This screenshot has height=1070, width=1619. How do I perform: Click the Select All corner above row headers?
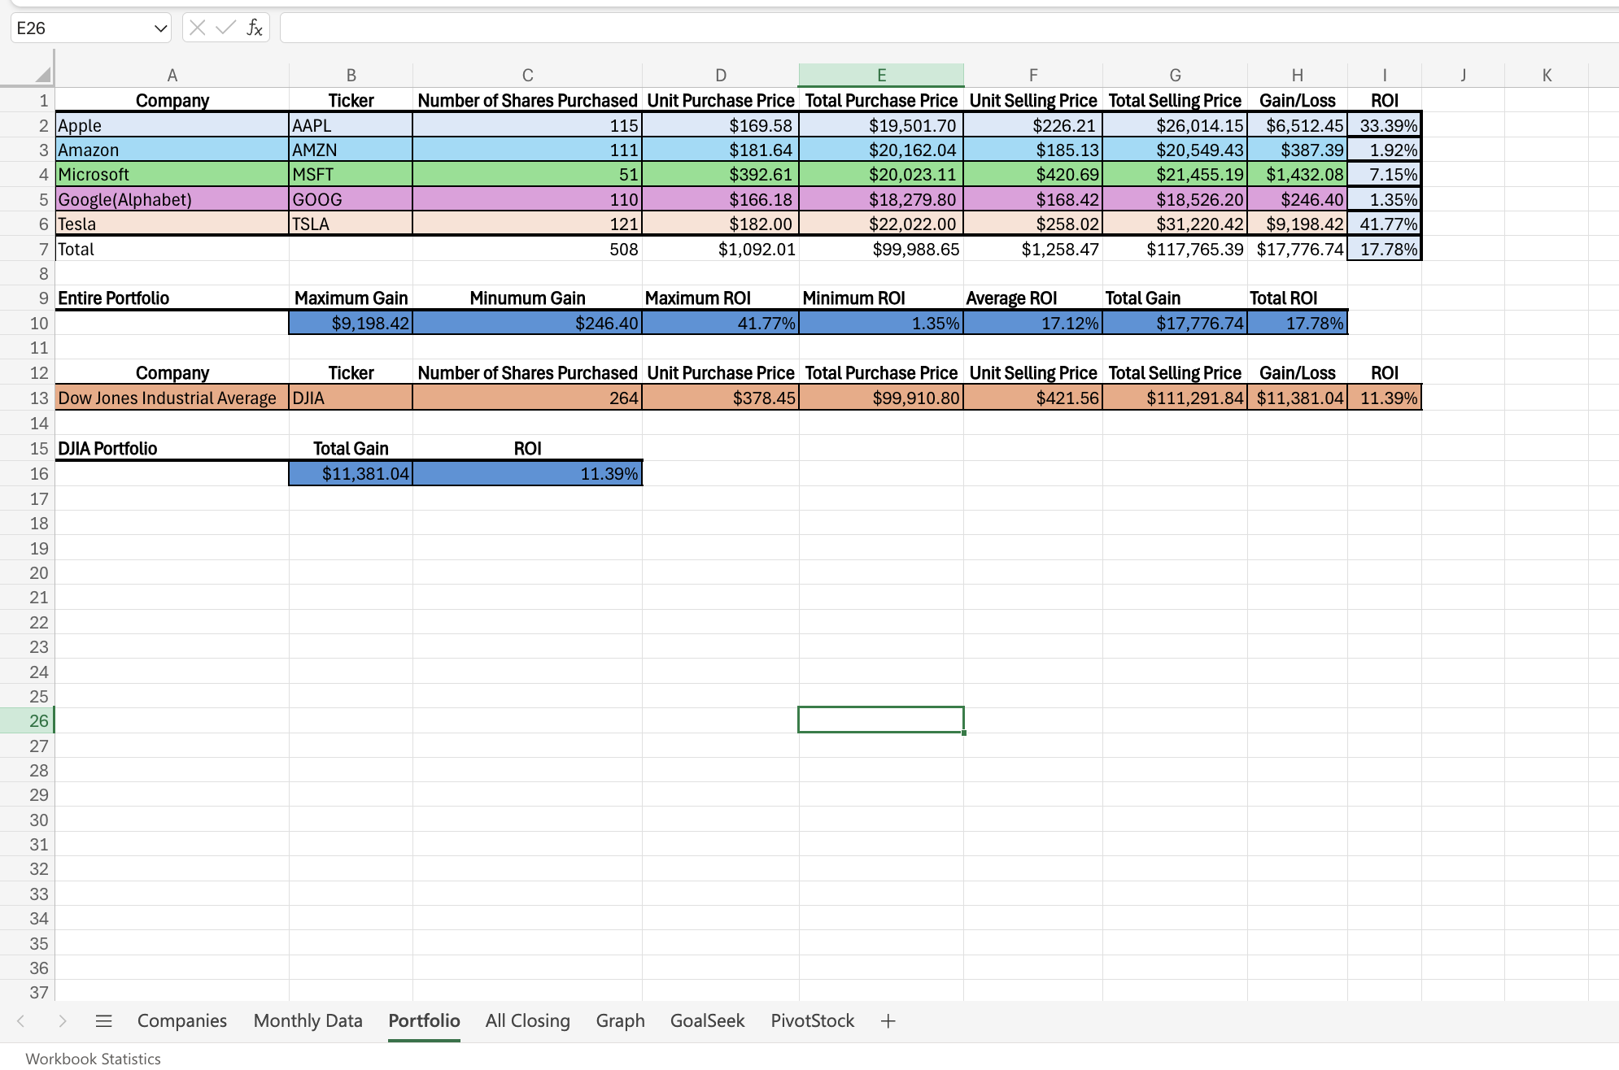[x=38, y=74]
